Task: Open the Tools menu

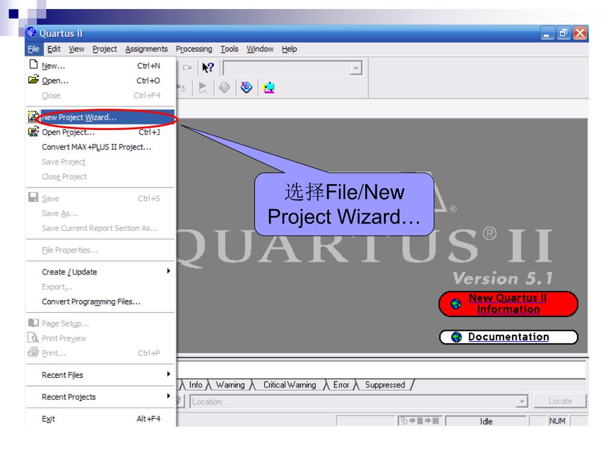Action: point(229,49)
